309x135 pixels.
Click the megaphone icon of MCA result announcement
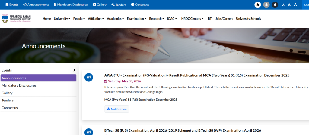tap(89, 77)
